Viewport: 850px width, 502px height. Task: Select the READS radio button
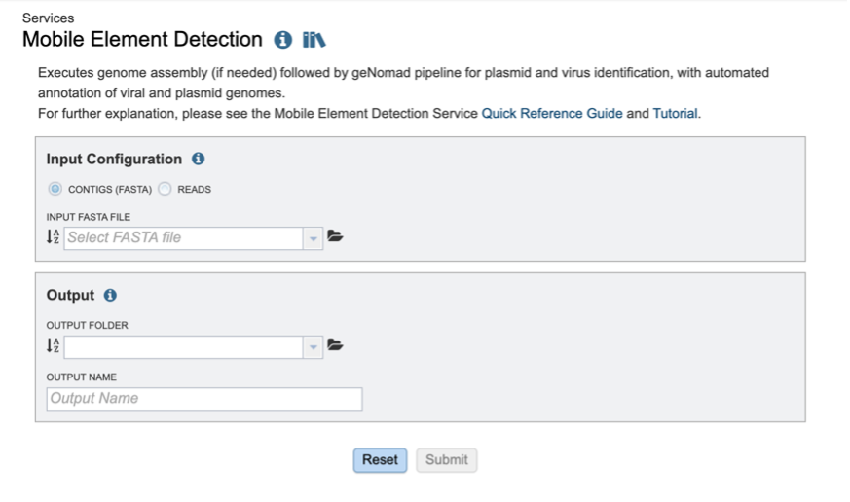(165, 189)
